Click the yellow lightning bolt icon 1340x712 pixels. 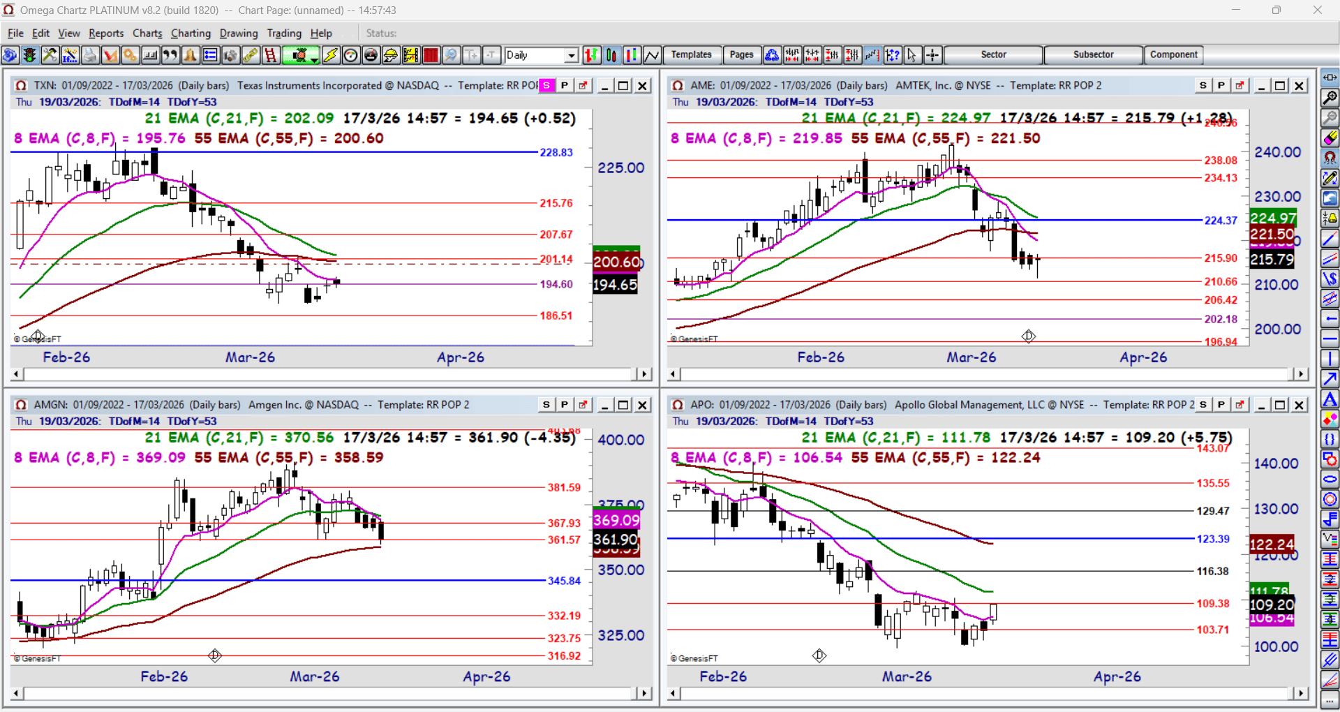331,55
